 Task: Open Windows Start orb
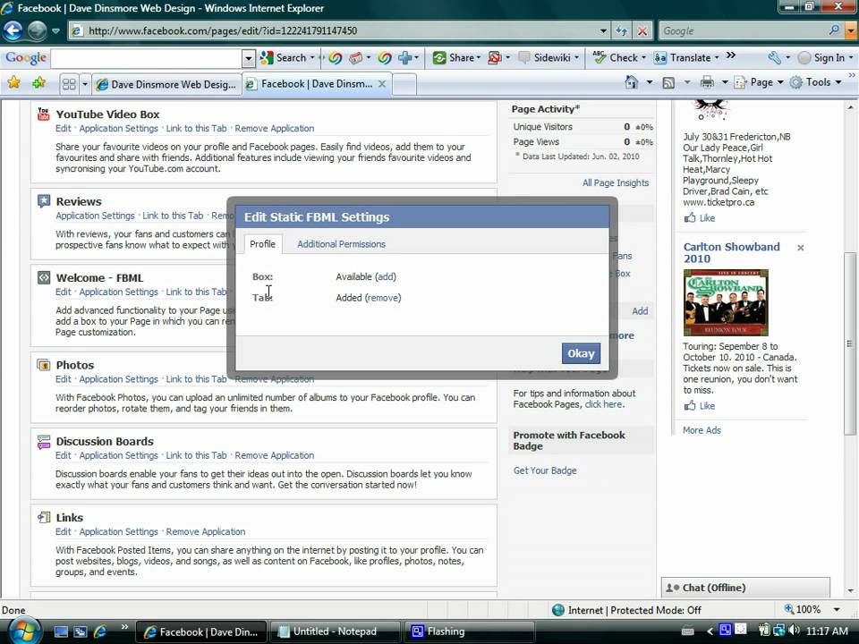(24, 631)
